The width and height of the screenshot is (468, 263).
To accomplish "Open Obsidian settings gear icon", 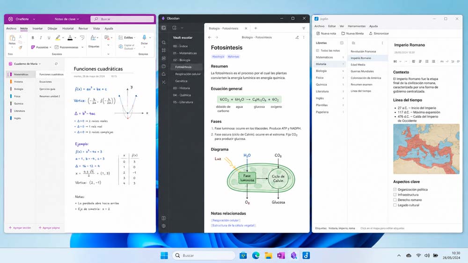I will click(163, 226).
